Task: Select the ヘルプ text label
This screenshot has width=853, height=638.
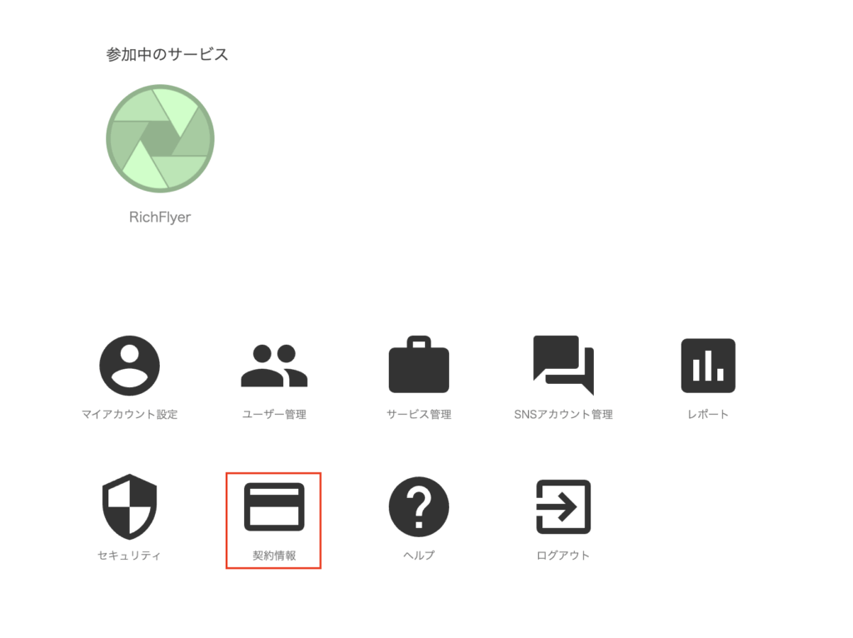Action: click(x=419, y=555)
